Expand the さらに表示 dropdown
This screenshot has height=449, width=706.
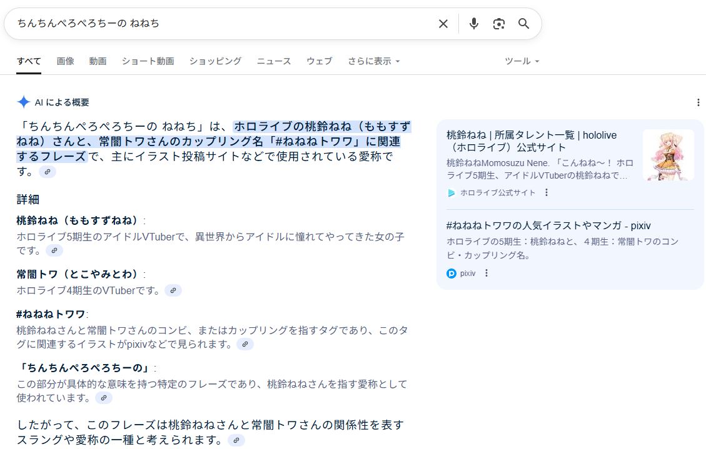pyautogui.click(x=374, y=61)
